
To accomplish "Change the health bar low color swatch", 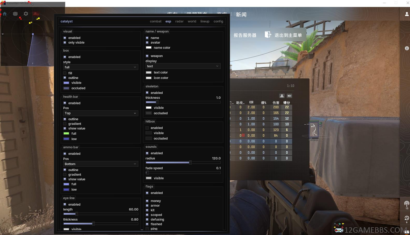I will [66, 139].
